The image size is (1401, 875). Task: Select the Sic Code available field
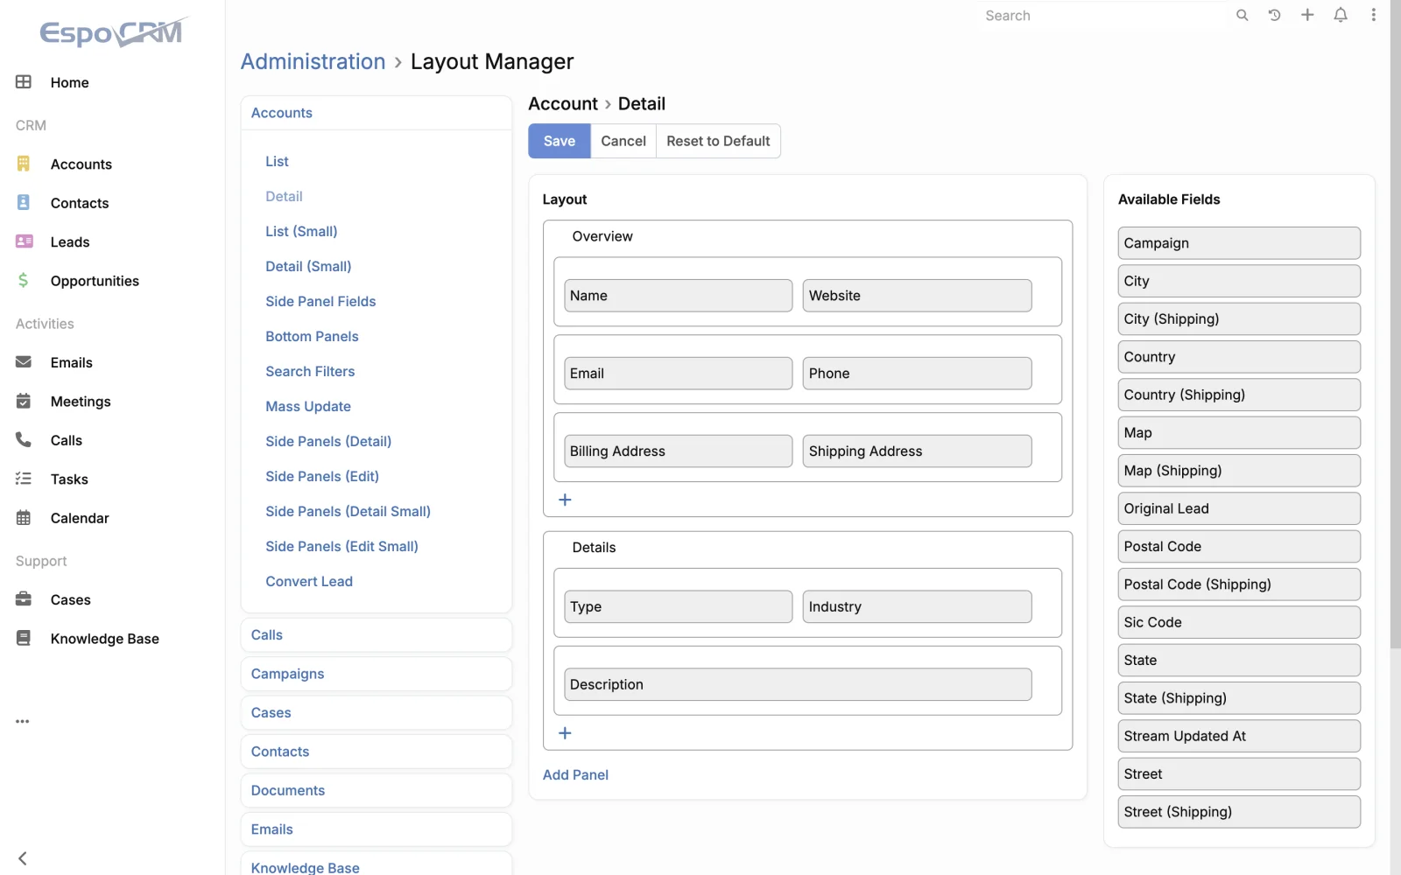point(1239,622)
